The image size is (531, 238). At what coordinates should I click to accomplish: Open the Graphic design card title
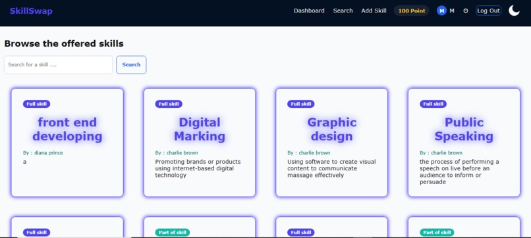[332, 129]
